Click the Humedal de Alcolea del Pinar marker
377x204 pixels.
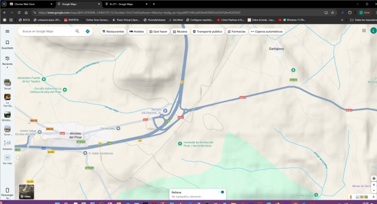point(180,143)
